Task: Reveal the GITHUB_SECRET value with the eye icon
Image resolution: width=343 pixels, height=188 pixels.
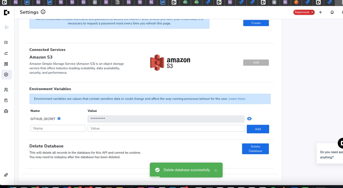Action: point(249,119)
